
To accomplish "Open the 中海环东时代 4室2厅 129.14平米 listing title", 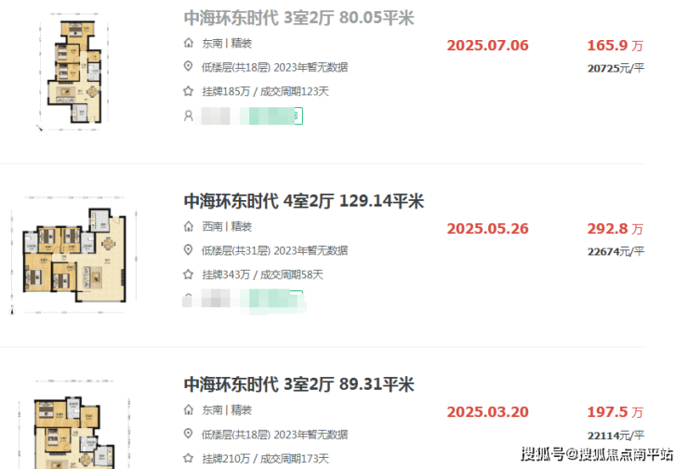I will click(x=304, y=201).
